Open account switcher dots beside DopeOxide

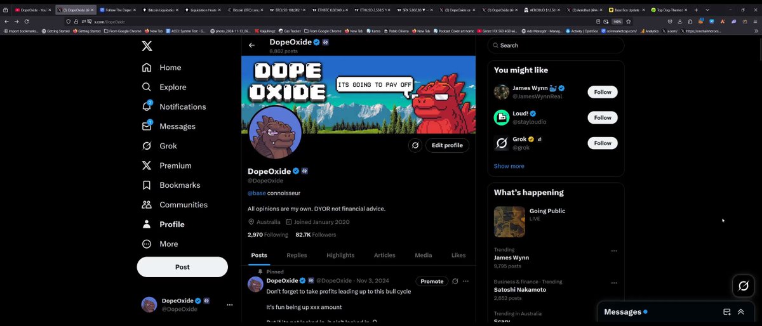point(230,304)
